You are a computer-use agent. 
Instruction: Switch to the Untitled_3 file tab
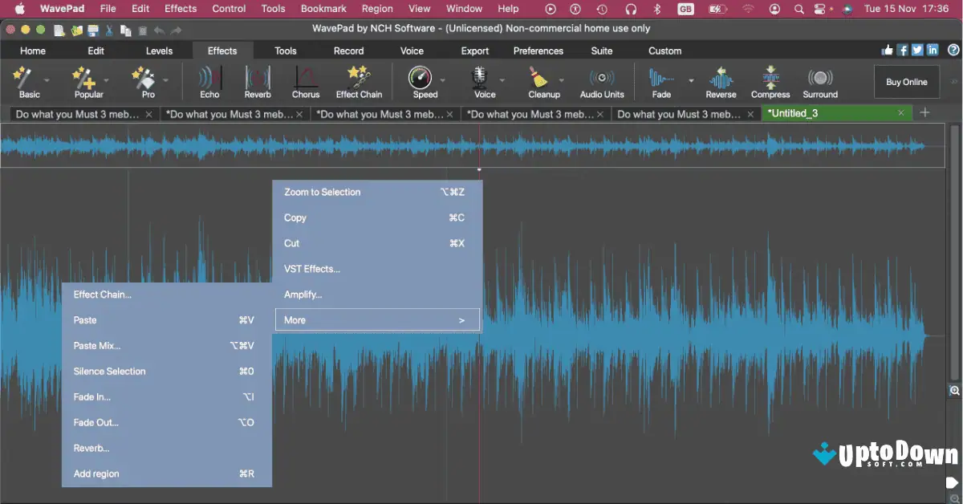click(x=827, y=113)
